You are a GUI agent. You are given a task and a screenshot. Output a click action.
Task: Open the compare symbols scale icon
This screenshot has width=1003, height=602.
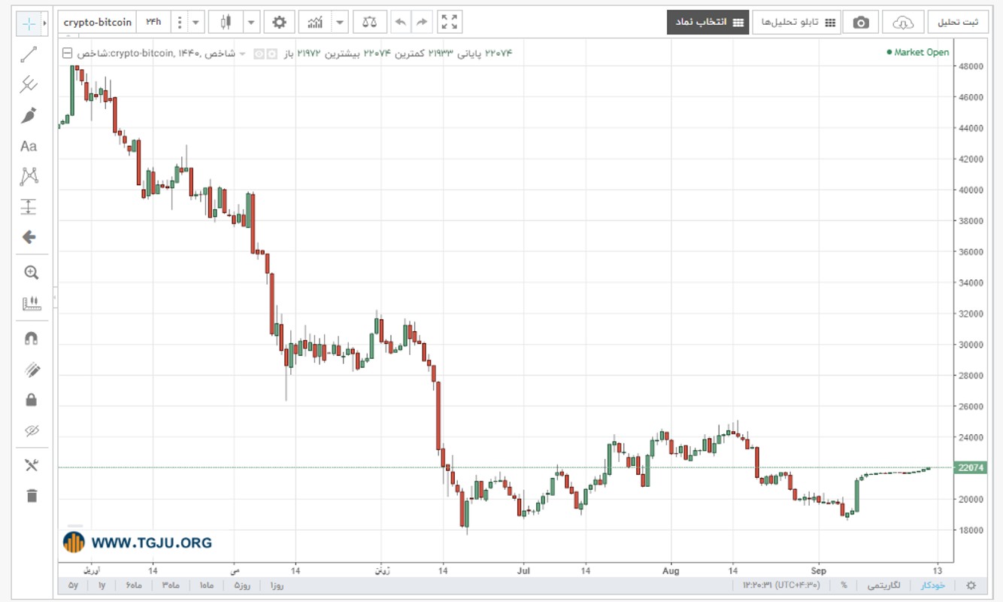[369, 23]
